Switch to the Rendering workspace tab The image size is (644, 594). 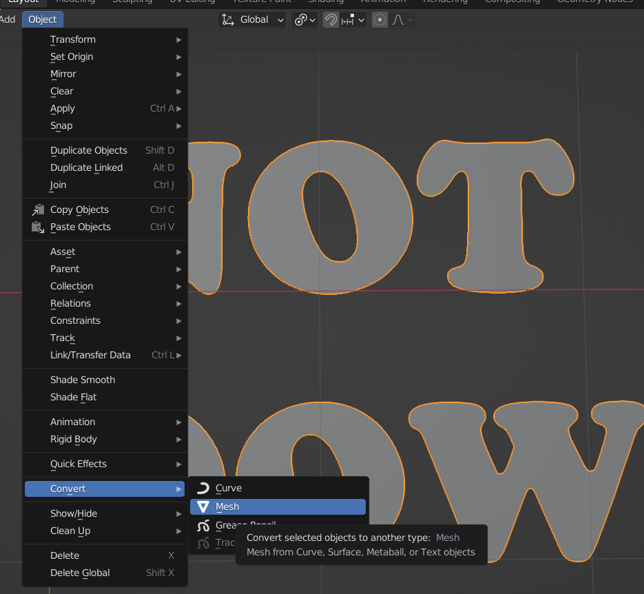(445, 1)
